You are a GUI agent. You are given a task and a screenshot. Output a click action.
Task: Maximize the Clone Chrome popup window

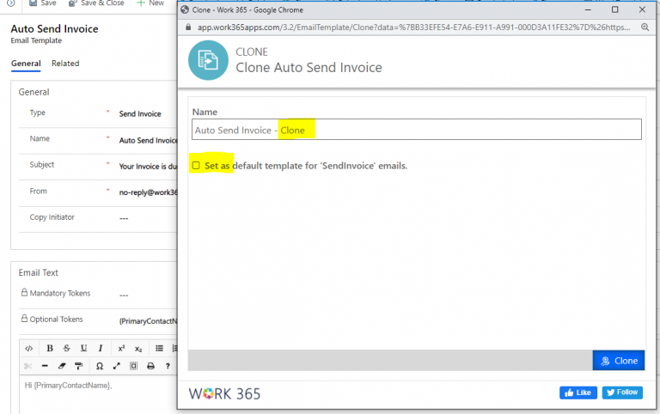tap(615, 9)
